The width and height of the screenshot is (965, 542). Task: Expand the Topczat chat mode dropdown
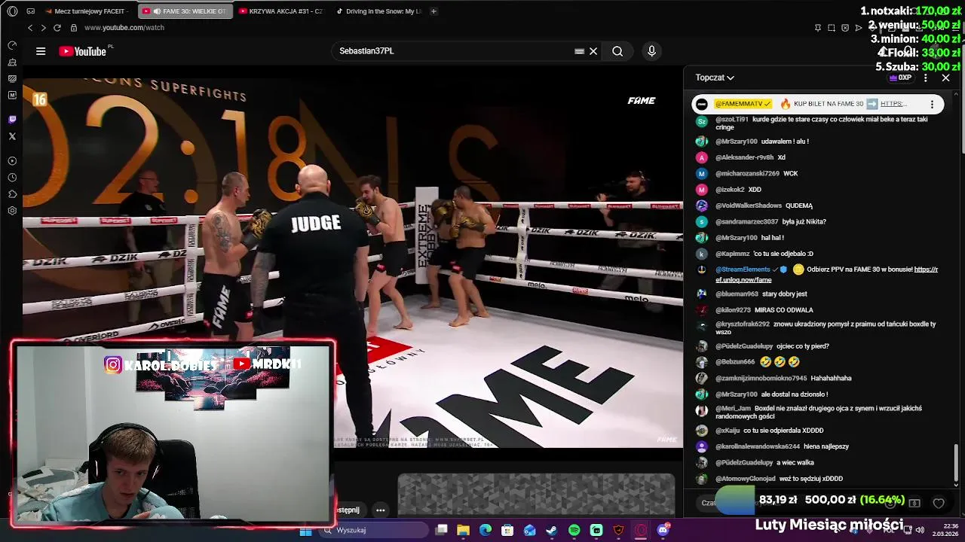coord(715,78)
